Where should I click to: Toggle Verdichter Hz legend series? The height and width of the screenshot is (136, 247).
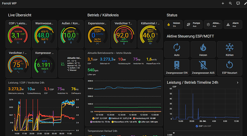click(100, 122)
